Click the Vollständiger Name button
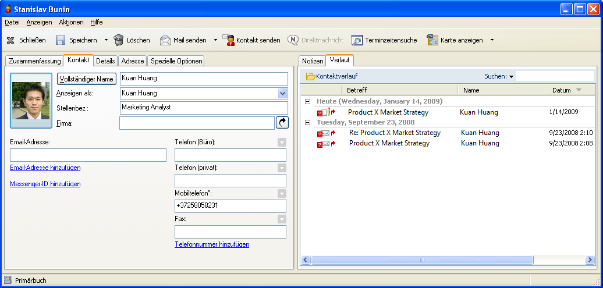 pos(87,79)
